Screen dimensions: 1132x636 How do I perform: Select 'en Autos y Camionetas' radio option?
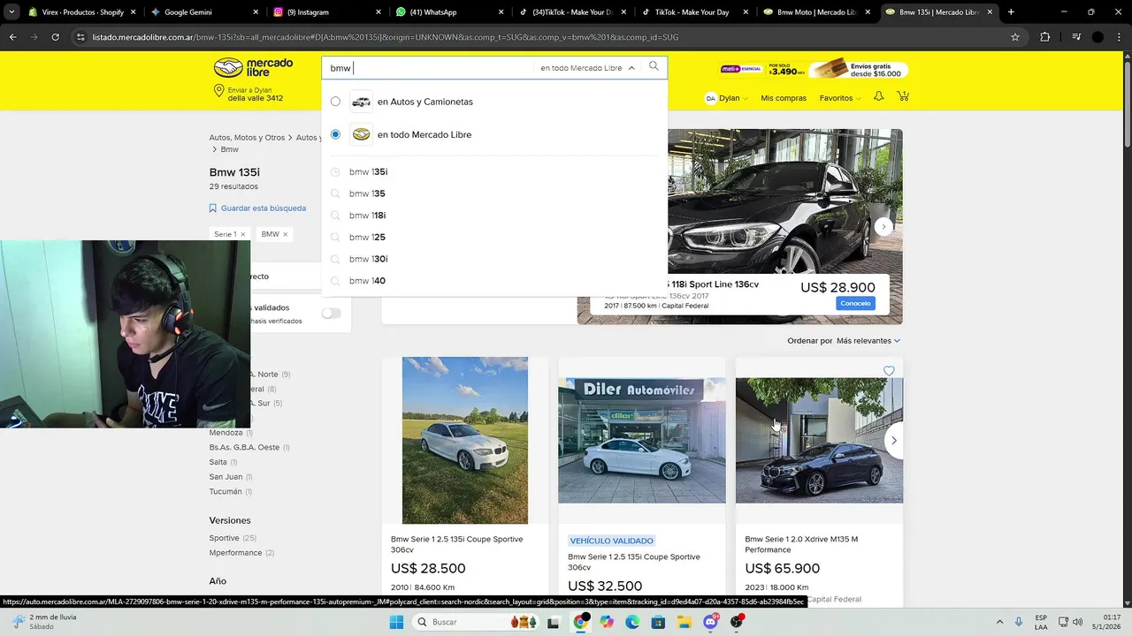coord(335,102)
